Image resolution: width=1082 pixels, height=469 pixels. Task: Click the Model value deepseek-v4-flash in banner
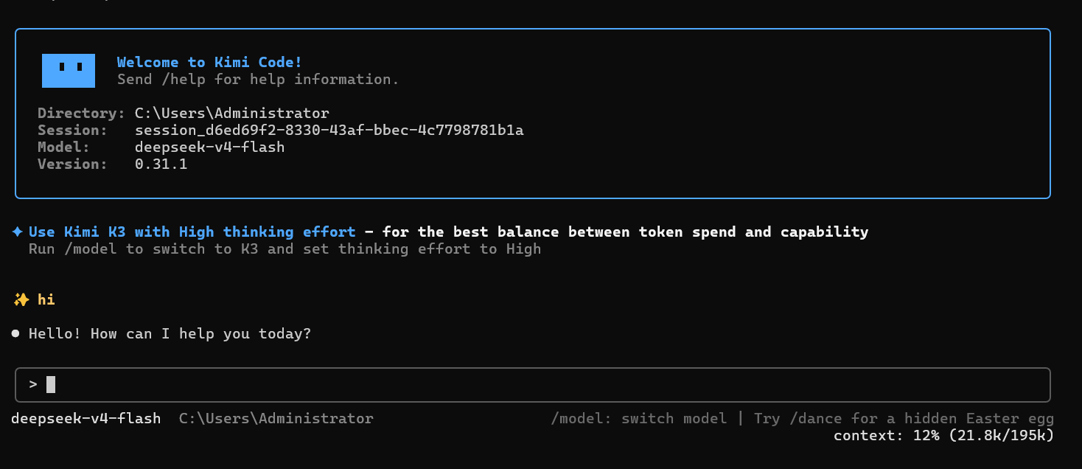point(210,147)
